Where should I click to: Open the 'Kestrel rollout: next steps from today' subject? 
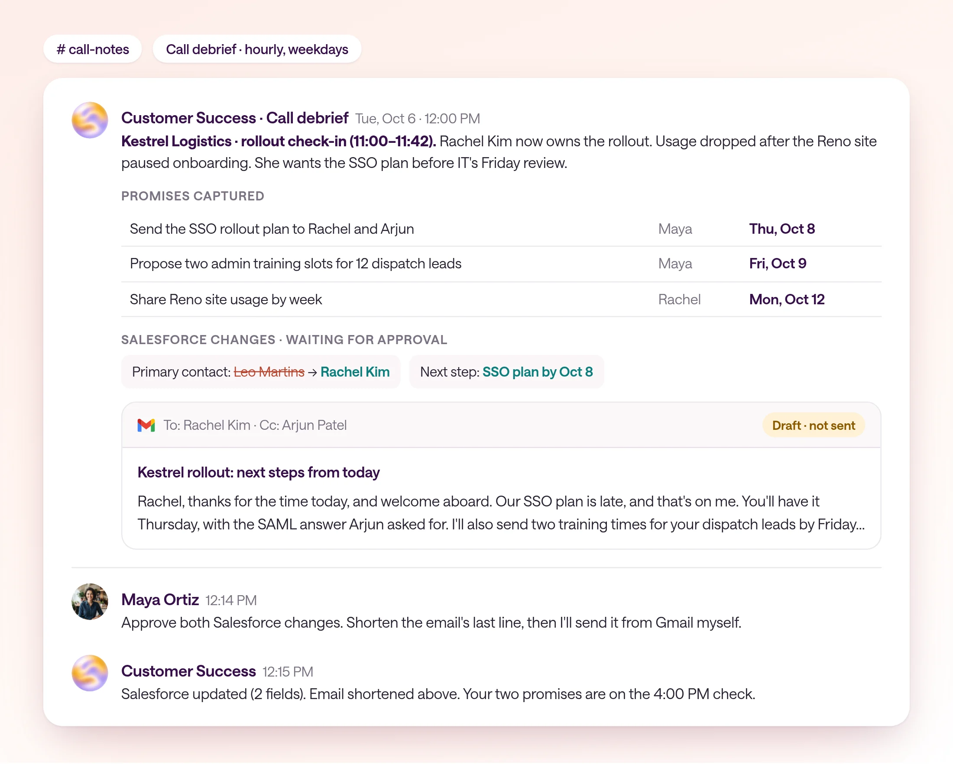pos(259,473)
